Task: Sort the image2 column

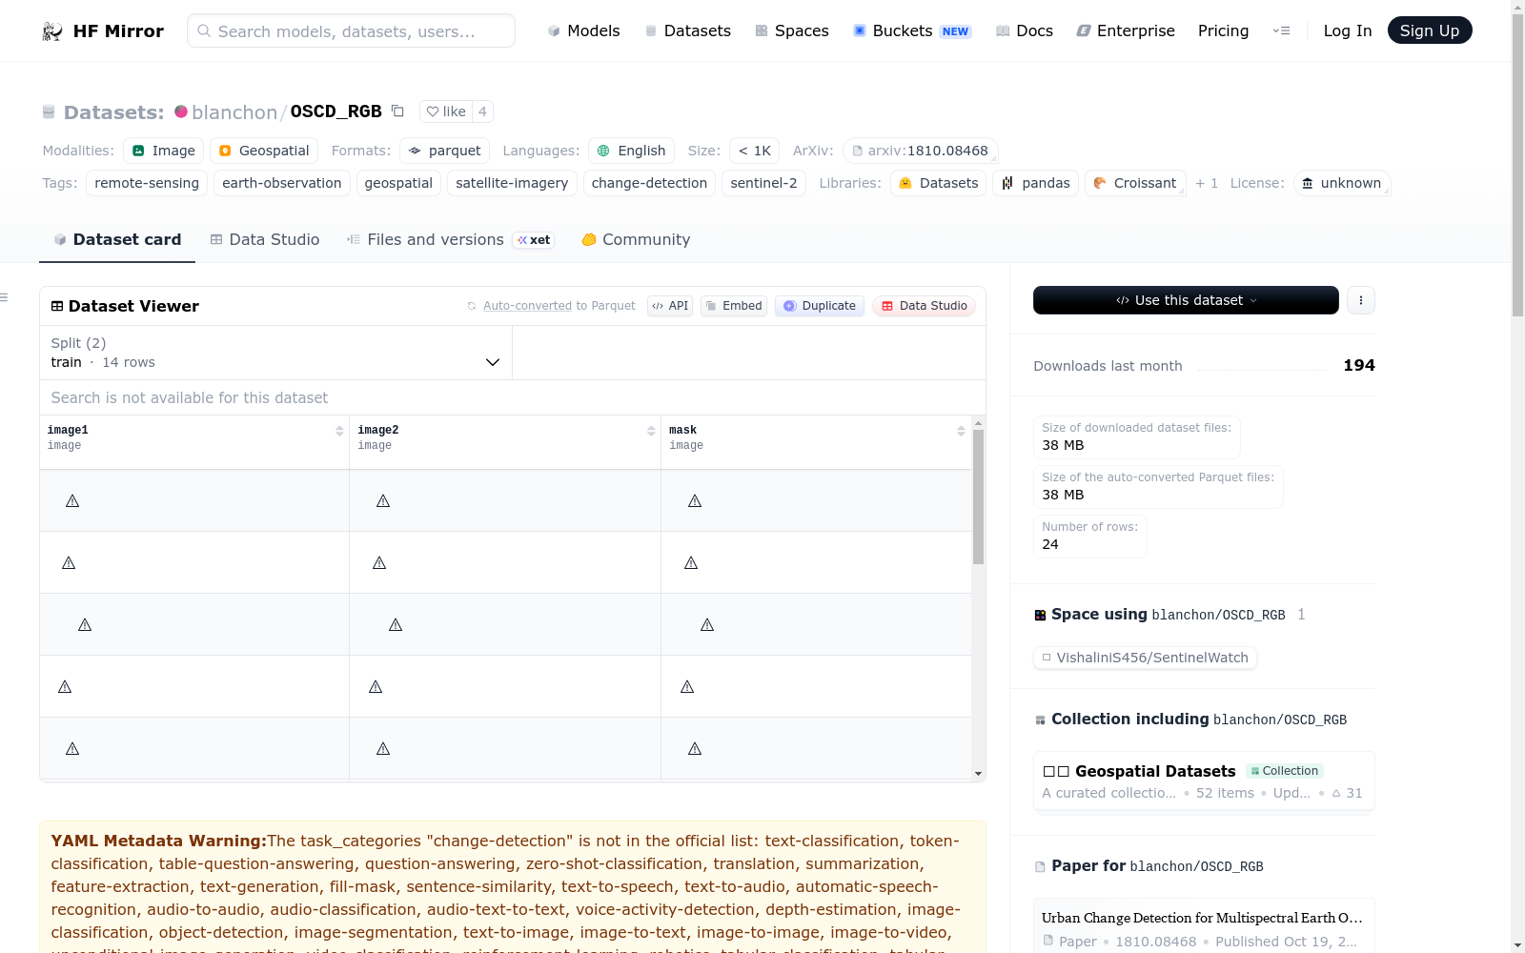Action: (x=651, y=431)
